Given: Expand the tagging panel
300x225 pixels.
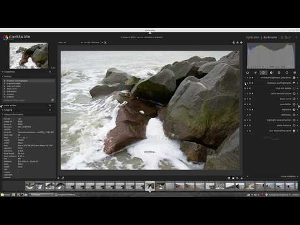Looking at the screenshot, I should [x=2, y=110].
